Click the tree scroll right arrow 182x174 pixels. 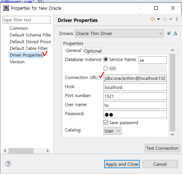point(48,151)
